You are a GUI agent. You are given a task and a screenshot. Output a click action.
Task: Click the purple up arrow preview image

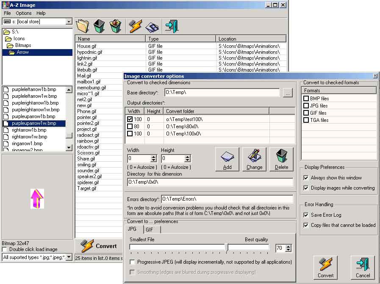37,199
